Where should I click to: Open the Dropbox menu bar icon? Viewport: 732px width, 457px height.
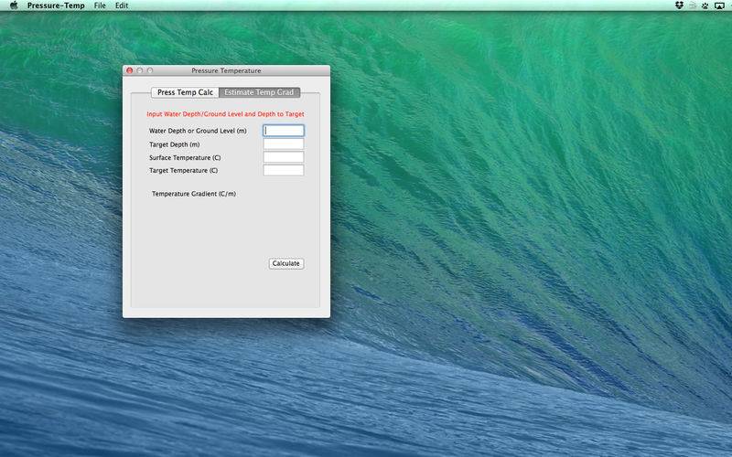pos(679,5)
